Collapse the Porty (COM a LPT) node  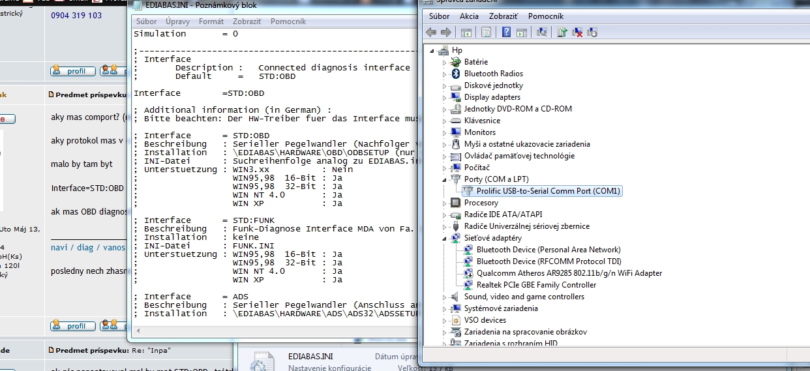(445, 179)
